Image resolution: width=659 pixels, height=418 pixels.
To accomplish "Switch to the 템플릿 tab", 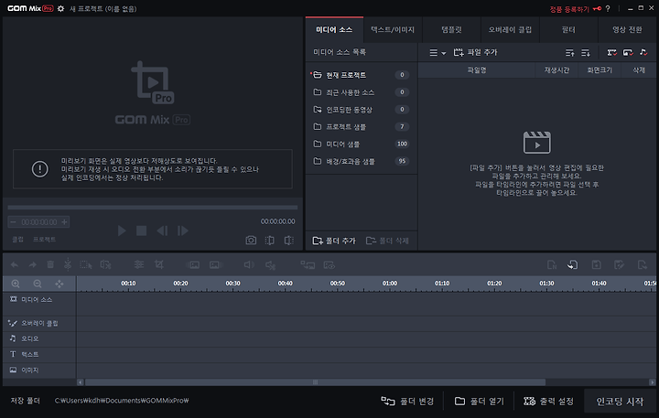I will pyautogui.click(x=451, y=30).
